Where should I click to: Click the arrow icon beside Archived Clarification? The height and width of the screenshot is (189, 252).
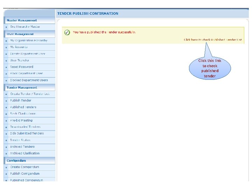pos(6,154)
